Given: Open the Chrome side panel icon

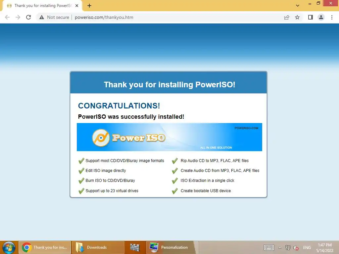Looking at the screenshot, I should coord(311,17).
